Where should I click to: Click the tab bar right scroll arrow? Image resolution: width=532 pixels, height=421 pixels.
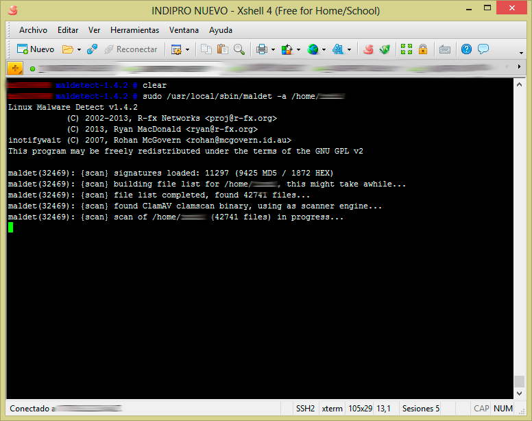tap(519, 67)
